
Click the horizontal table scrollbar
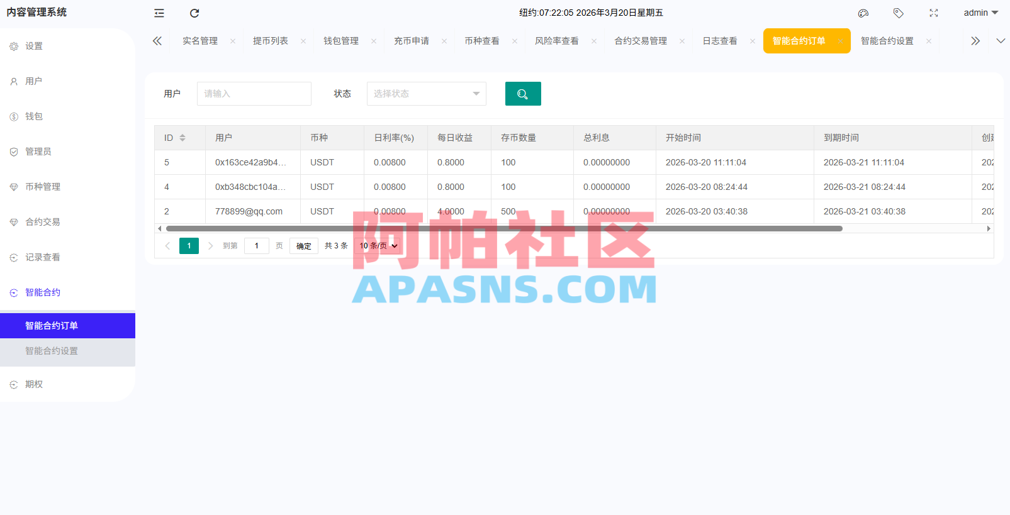coord(504,229)
